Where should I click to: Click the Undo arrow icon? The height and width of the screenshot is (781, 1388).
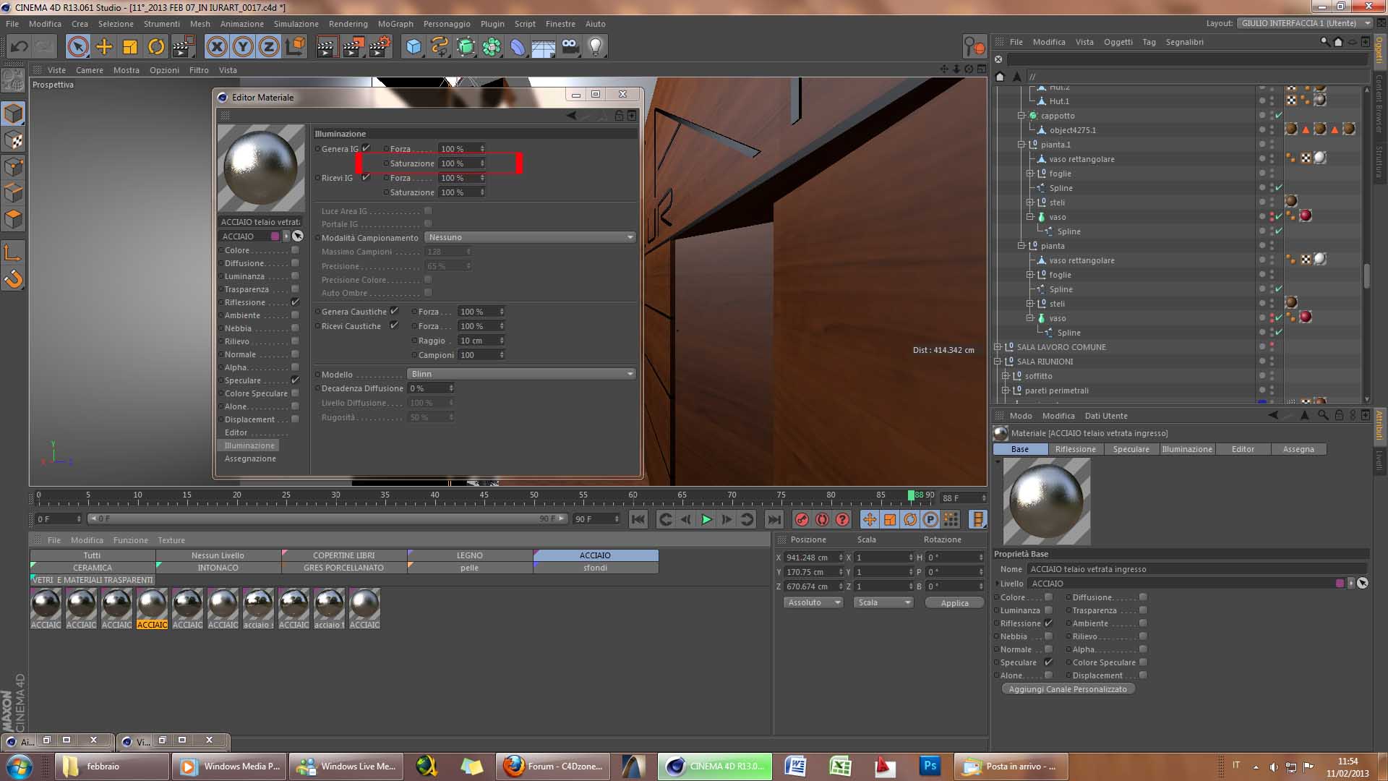(x=19, y=47)
